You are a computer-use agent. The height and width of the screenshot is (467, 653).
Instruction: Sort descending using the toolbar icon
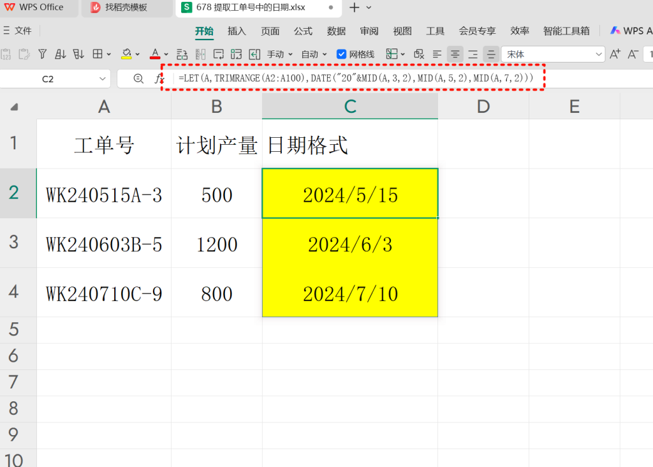pyautogui.click(x=78, y=54)
